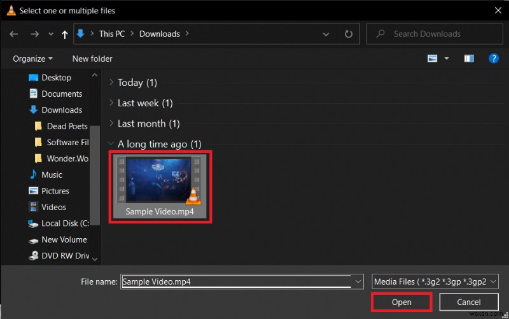
Task: Click the Videos filmstrip icon in sidebar
Action: tap(33, 207)
